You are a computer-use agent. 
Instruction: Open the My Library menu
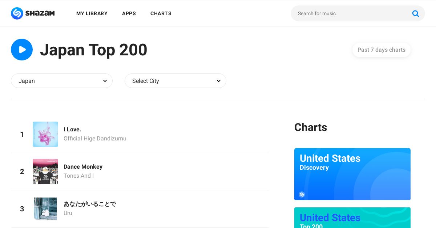92,13
